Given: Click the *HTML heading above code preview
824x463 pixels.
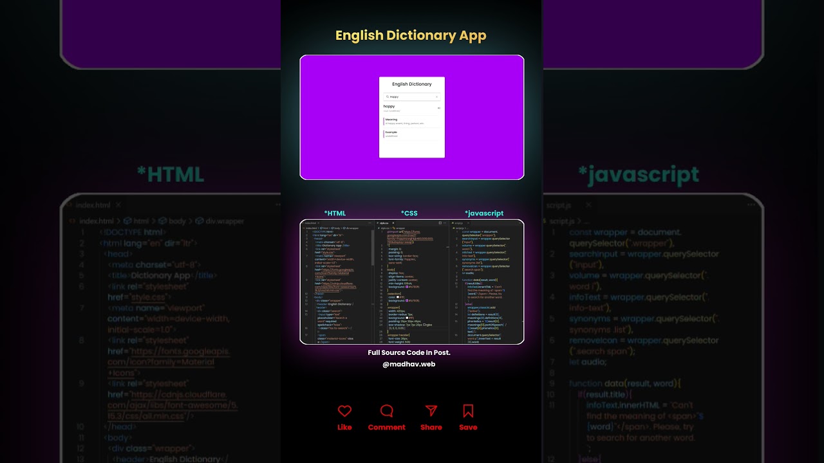Looking at the screenshot, I should [x=335, y=213].
